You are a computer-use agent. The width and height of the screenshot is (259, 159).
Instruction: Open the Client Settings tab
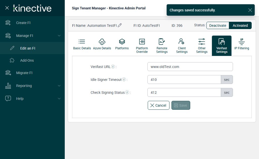[x=182, y=46]
